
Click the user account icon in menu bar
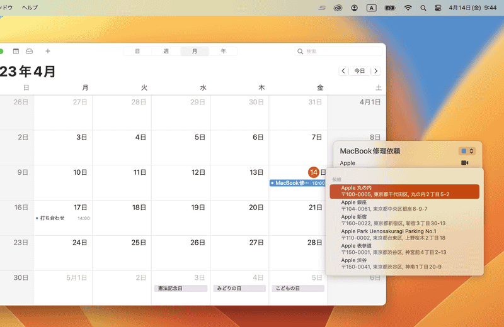pyautogui.click(x=354, y=8)
